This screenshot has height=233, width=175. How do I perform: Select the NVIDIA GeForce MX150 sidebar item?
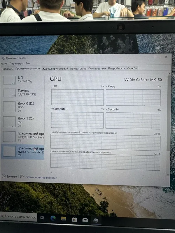[23, 151]
